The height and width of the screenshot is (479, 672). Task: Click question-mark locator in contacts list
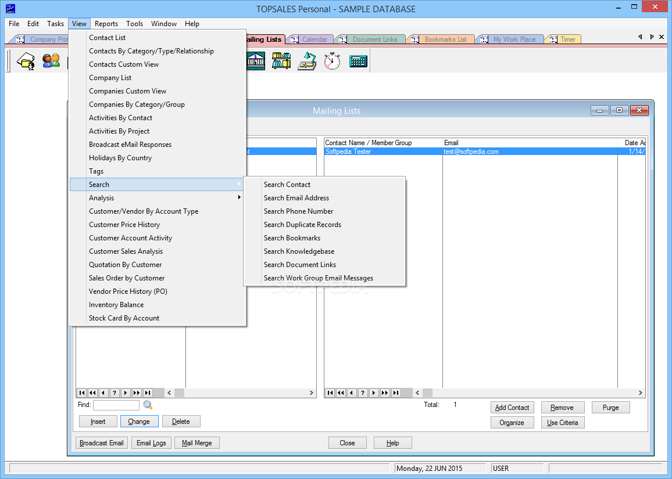(x=363, y=392)
